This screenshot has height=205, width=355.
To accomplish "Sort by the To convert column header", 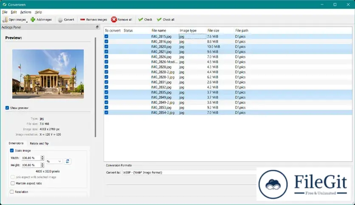I will [x=113, y=30].
